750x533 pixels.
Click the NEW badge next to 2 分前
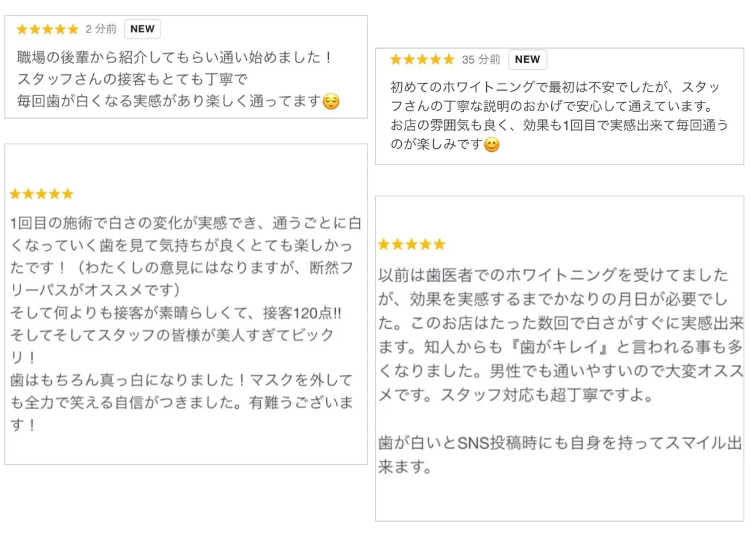[142, 29]
